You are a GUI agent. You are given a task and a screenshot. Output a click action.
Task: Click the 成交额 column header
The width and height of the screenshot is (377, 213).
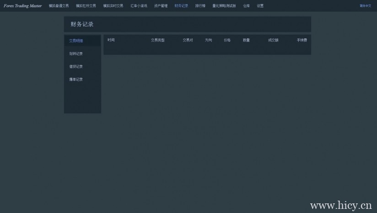(x=273, y=40)
